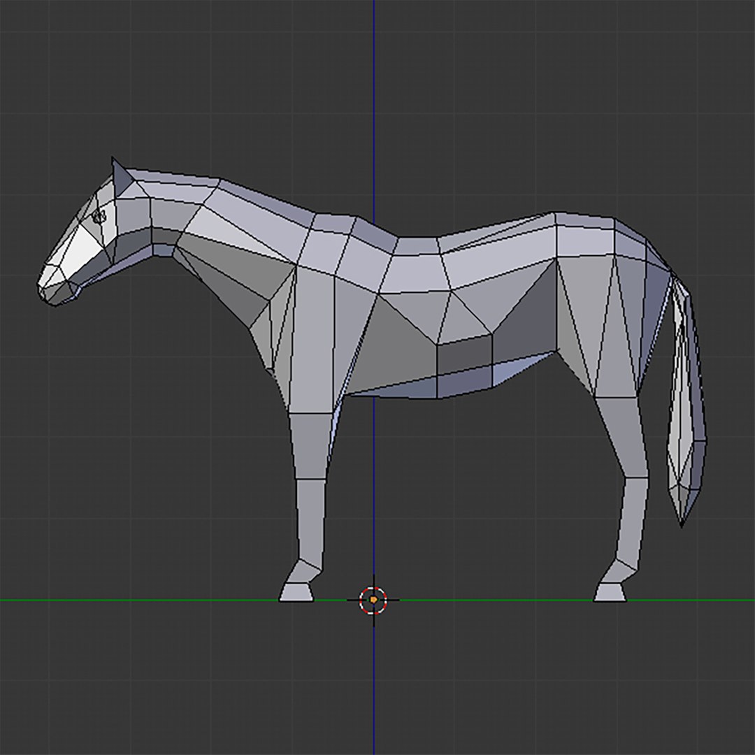Select the horse model's tail
This screenshot has width=755, height=755.
pyautogui.click(x=687, y=398)
